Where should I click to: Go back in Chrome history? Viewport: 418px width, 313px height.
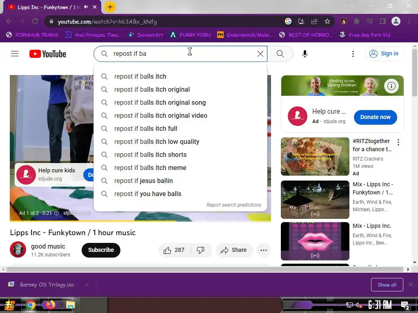pyautogui.click(x=9, y=21)
